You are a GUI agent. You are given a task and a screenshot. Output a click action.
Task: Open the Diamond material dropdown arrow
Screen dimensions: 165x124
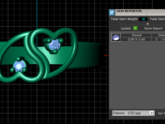[x=152, y=113]
